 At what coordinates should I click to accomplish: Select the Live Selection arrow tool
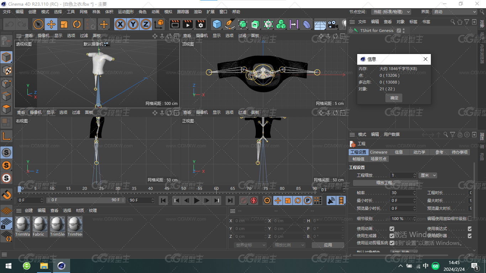click(38, 24)
